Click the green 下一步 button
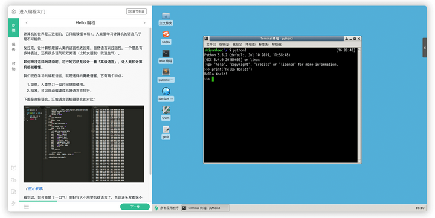The image size is (435, 218). [x=135, y=207]
